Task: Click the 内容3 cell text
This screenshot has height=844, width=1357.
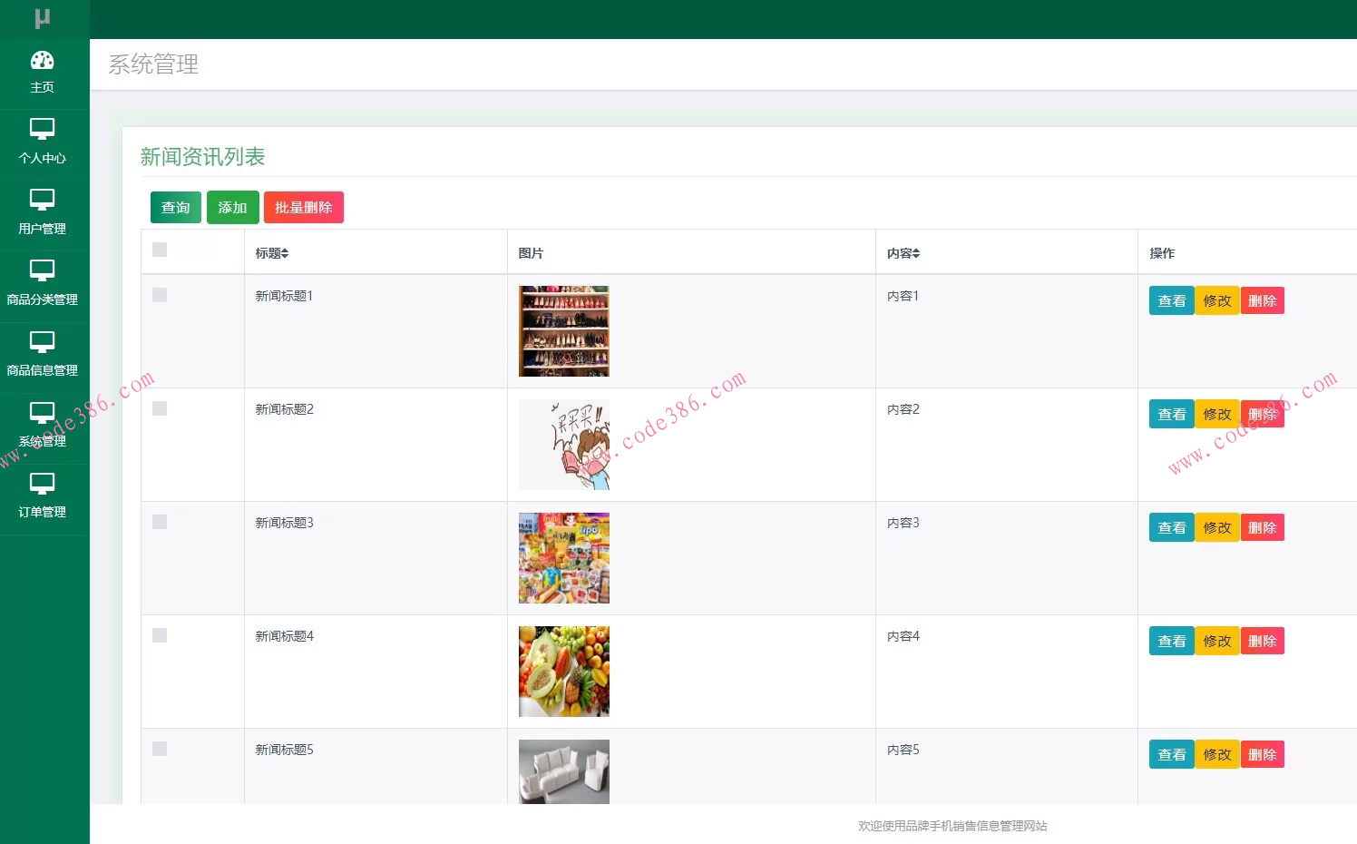Action: click(903, 523)
